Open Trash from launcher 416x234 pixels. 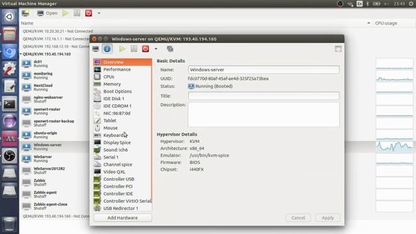tap(9, 224)
